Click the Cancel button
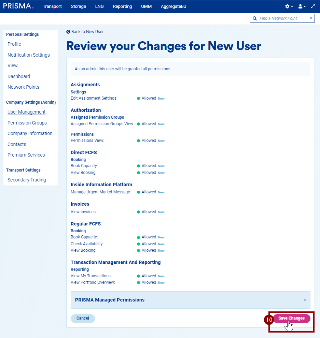The width and height of the screenshot is (320, 338). pyautogui.click(x=83, y=318)
